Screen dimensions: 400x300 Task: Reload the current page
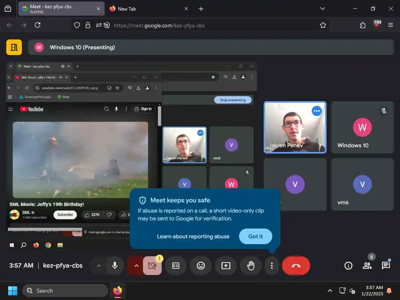tap(37, 25)
